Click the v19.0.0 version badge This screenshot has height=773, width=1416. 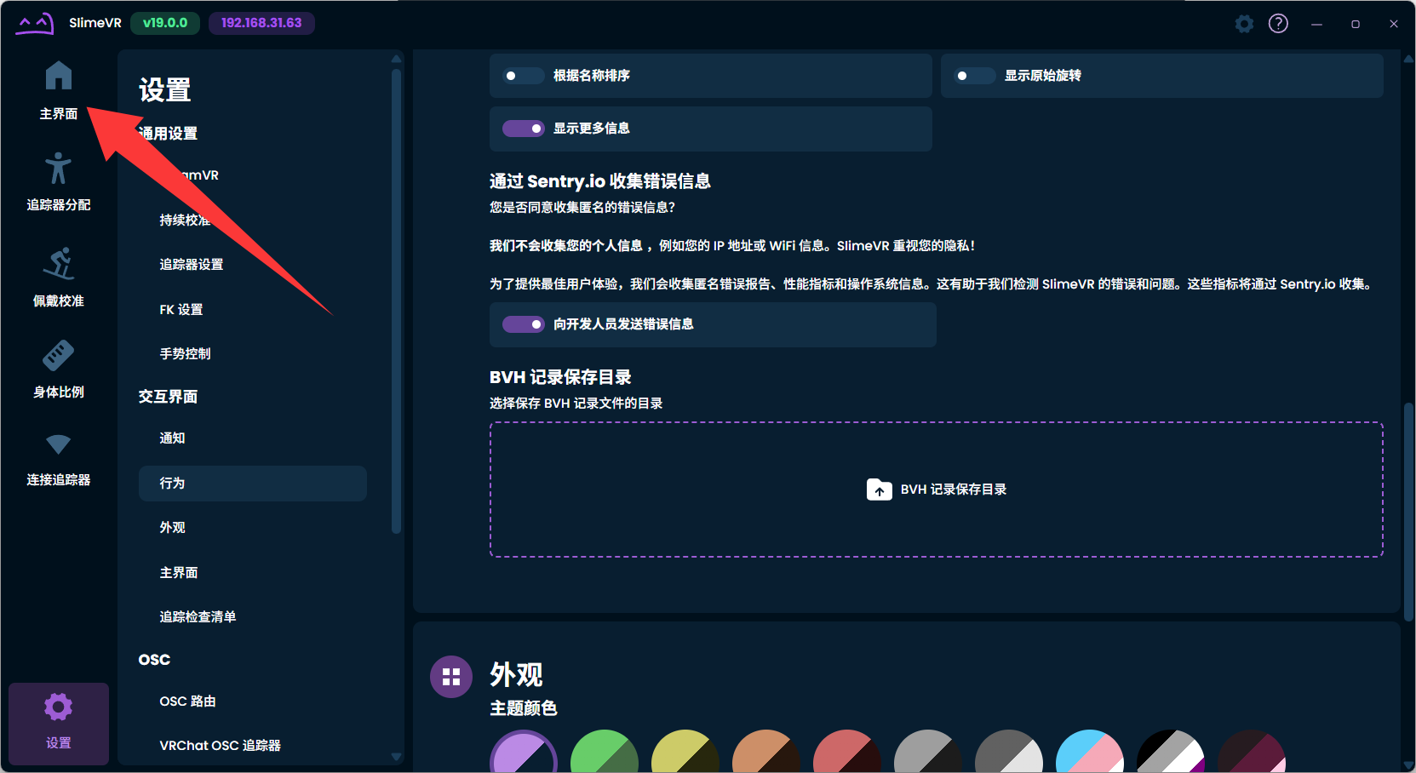165,23
